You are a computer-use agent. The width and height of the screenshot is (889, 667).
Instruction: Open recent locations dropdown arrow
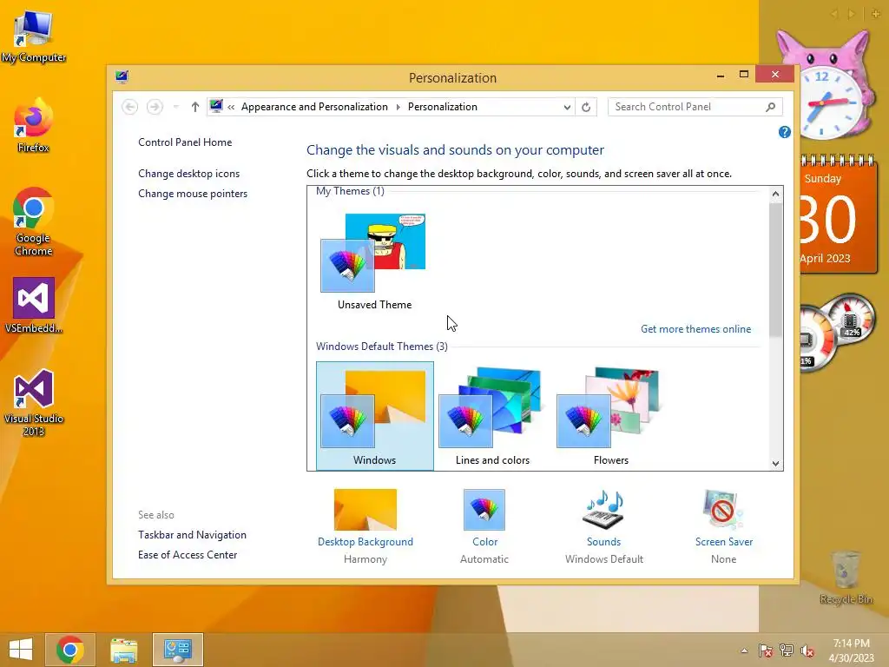[x=175, y=107]
